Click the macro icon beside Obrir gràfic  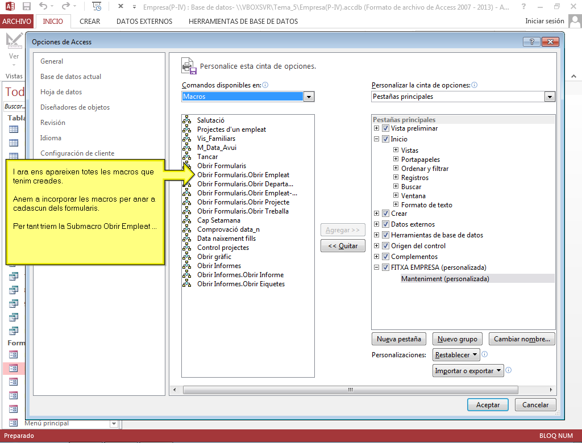click(186, 256)
